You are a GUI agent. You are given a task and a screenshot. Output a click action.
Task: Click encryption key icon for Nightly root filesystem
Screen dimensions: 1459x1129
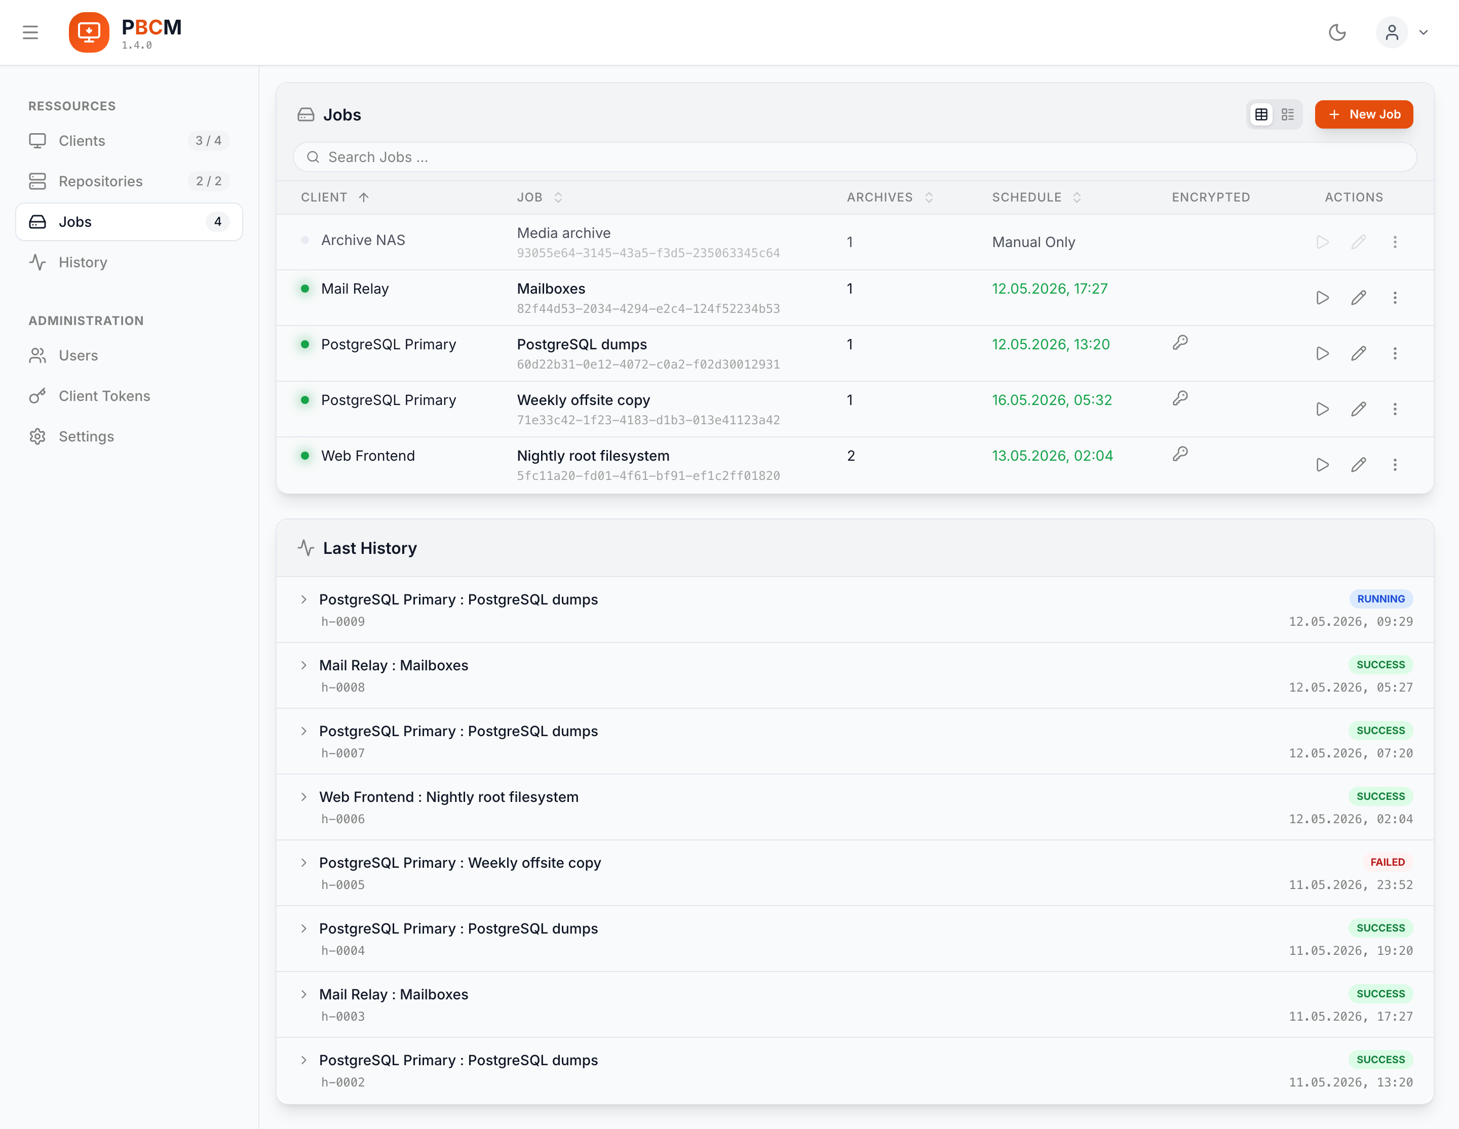click(x=1180, y=454)
